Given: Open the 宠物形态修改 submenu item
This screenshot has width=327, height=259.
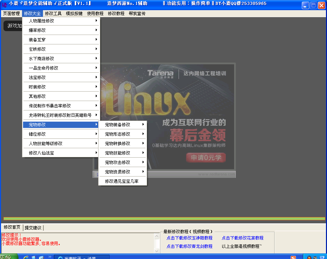Looking at the screenshot, I should click(x=123, y=134).
